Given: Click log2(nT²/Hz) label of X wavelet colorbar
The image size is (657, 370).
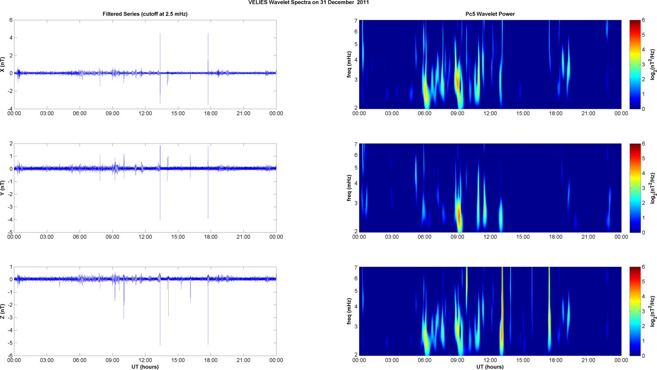Looking at the screenshot, I should coord(653,64).
